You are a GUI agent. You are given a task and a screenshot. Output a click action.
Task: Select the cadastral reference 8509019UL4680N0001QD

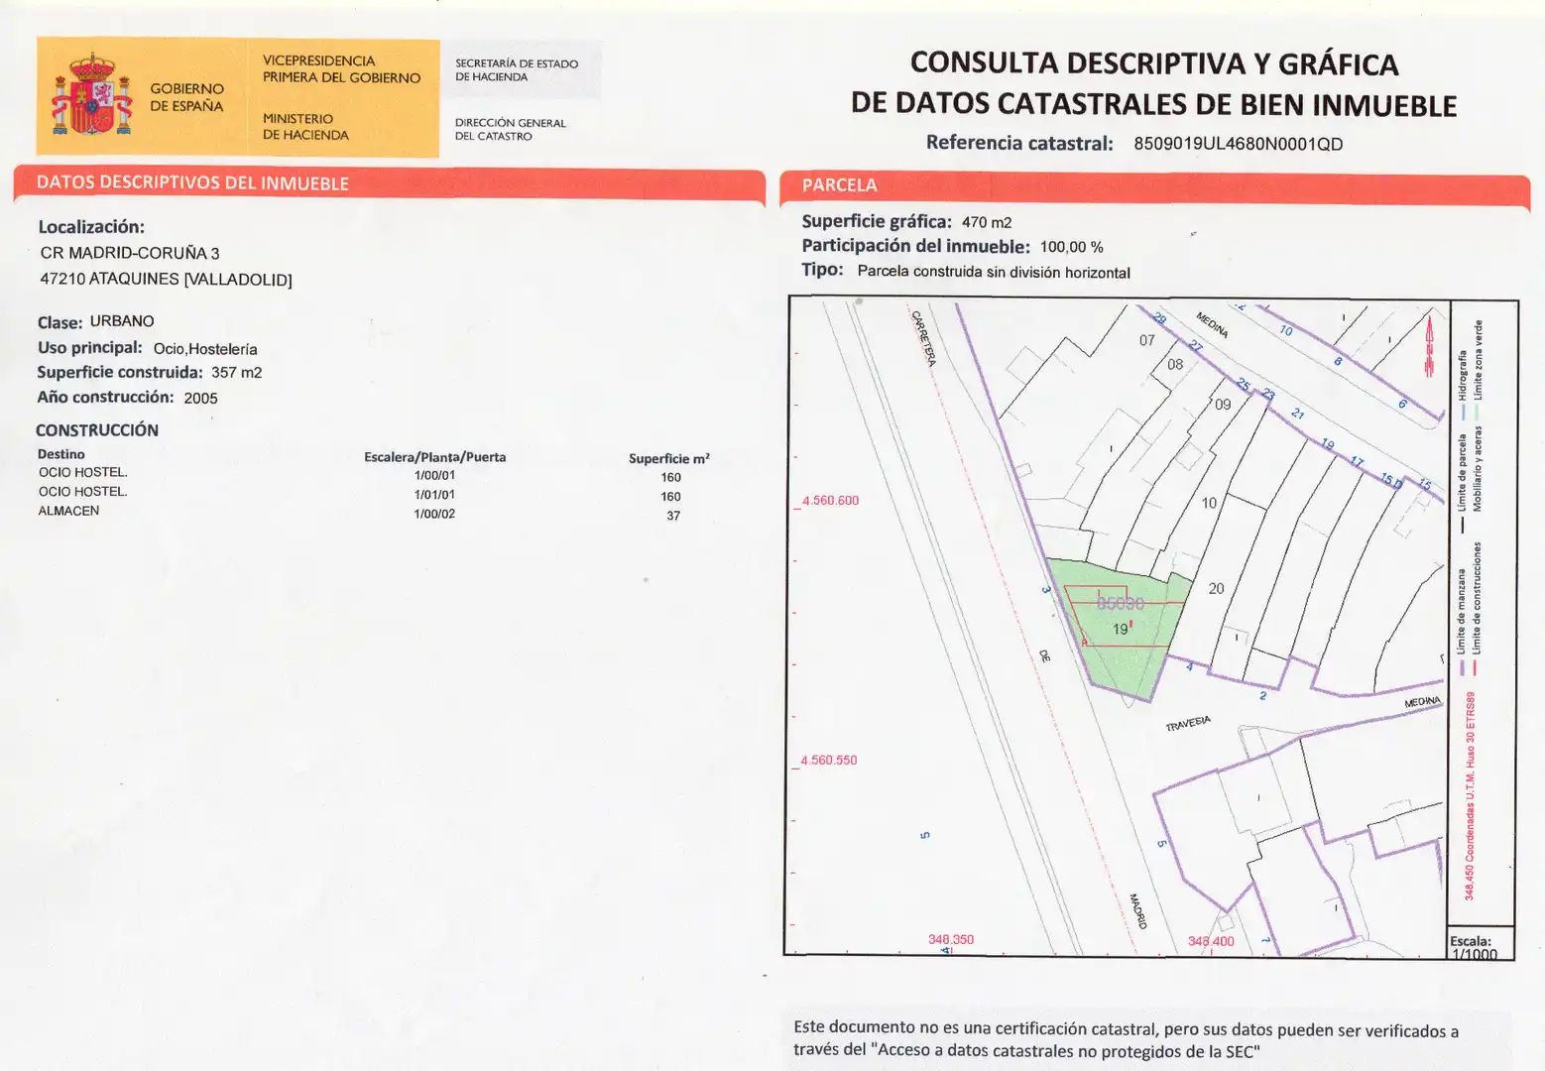tap(1238, 144)
